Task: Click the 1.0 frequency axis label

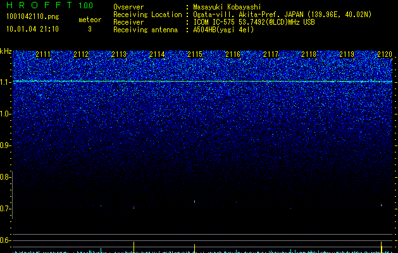Action: coord(6,114)
